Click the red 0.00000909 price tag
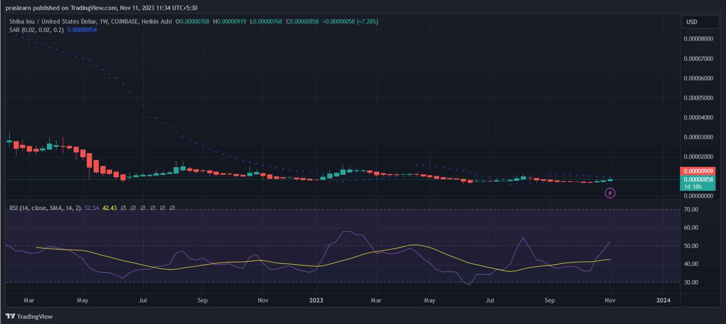The image size is (726, 324). (699, 171)
